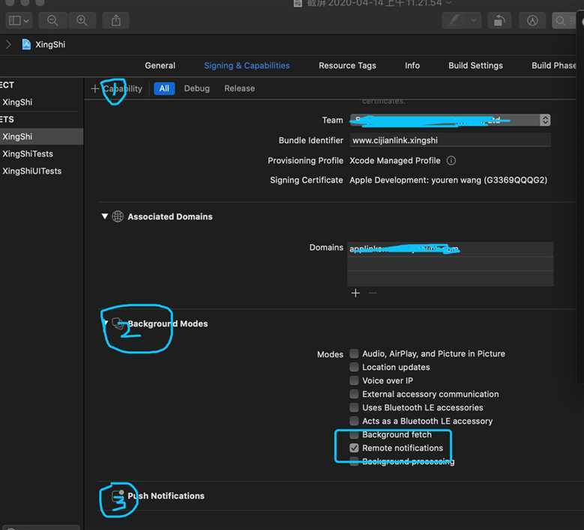This screenshot has height=530, width=584.
Task: Enable Background processing mode
Action: [x=354, y=462]
